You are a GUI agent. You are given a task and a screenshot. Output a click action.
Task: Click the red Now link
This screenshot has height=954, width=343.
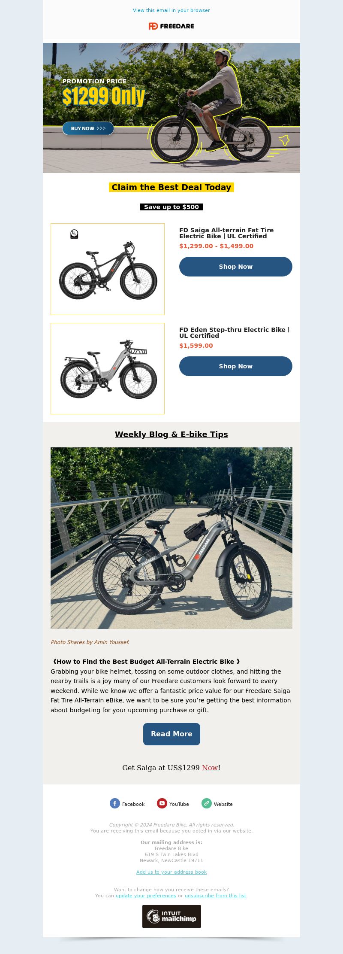210,768
